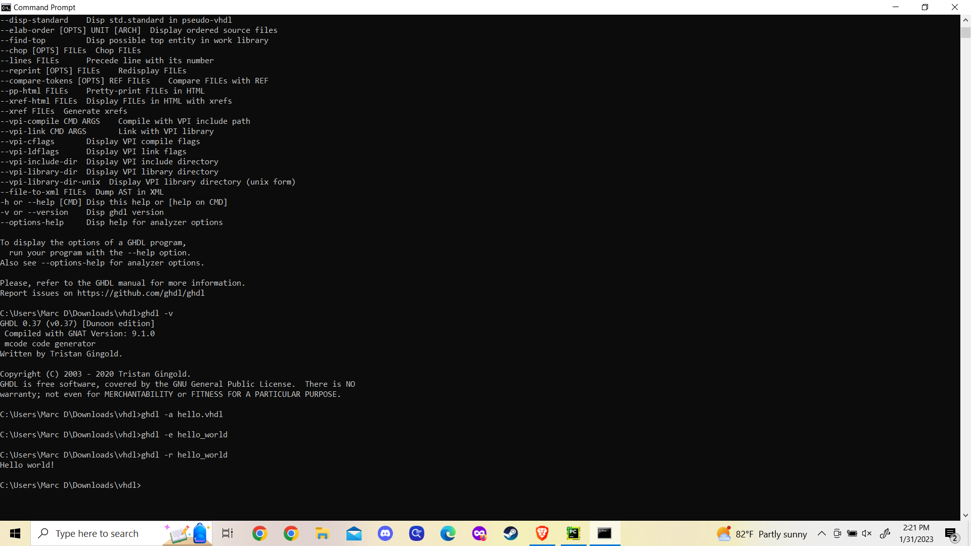Click the github.com/ghdl/ghdl URL in terminal
971x546 pixels.
(x=141, y=293)
